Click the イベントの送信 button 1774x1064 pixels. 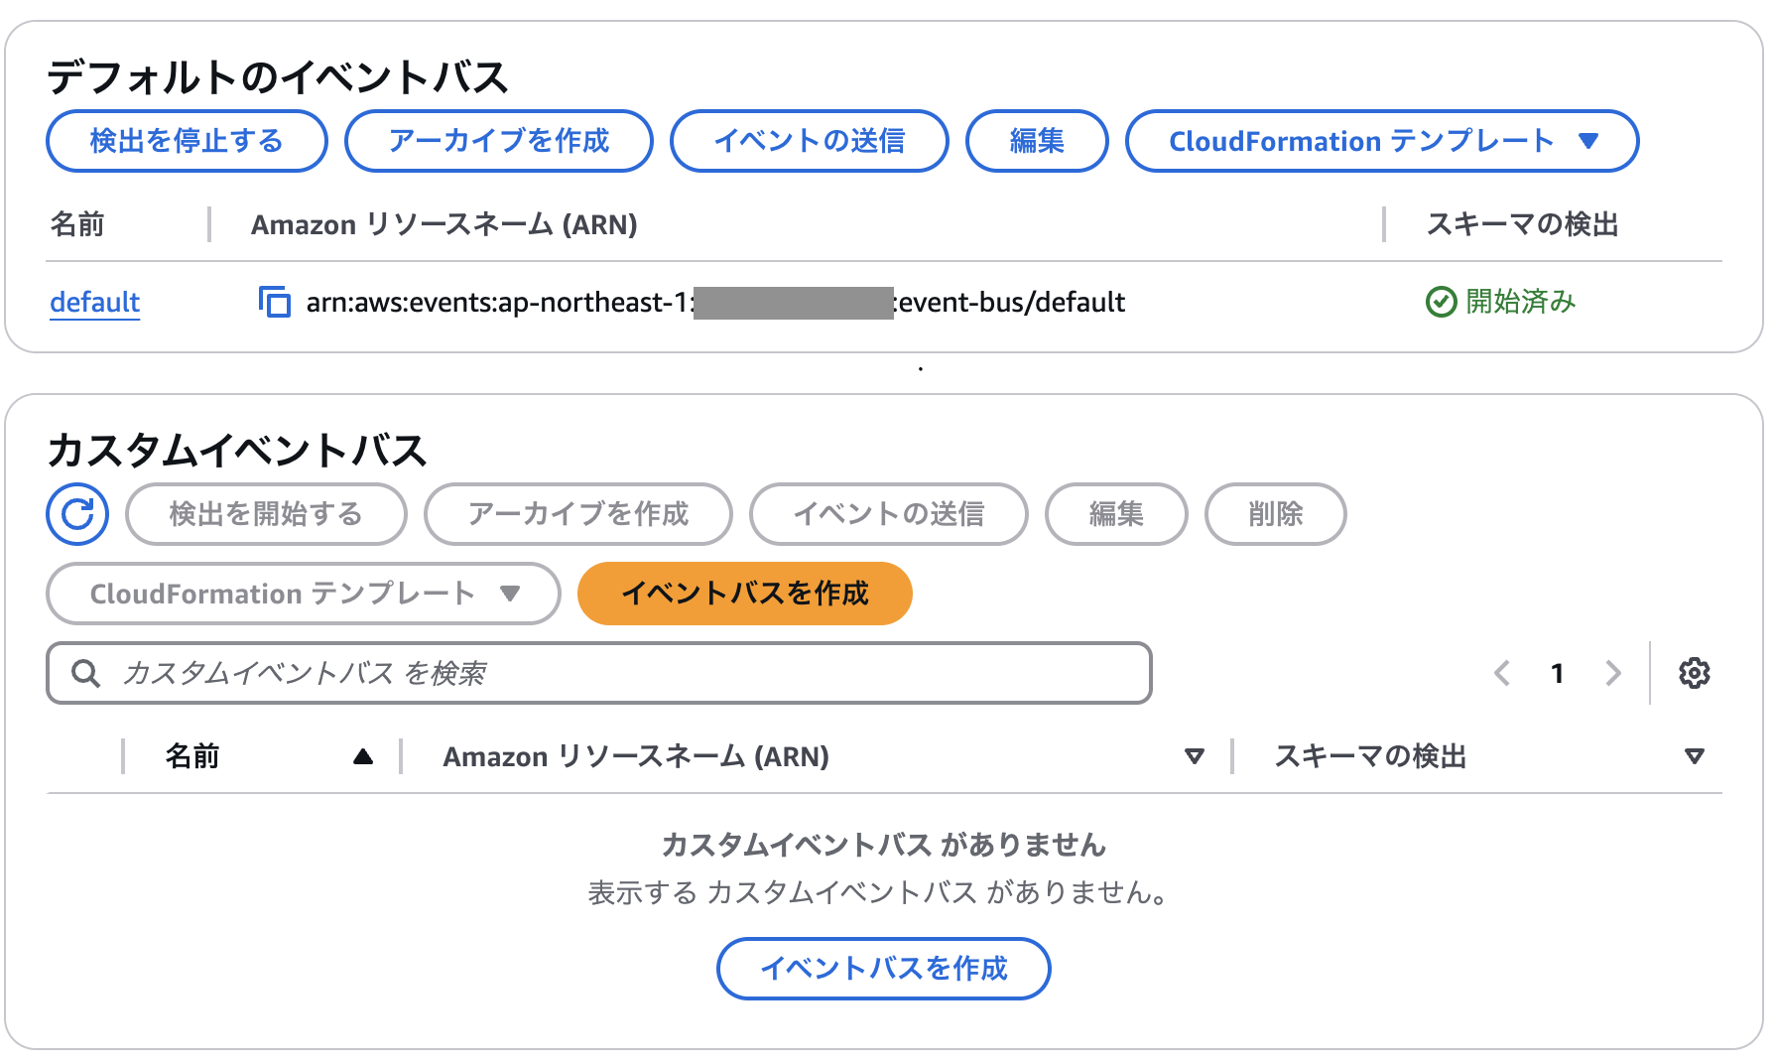809,141
